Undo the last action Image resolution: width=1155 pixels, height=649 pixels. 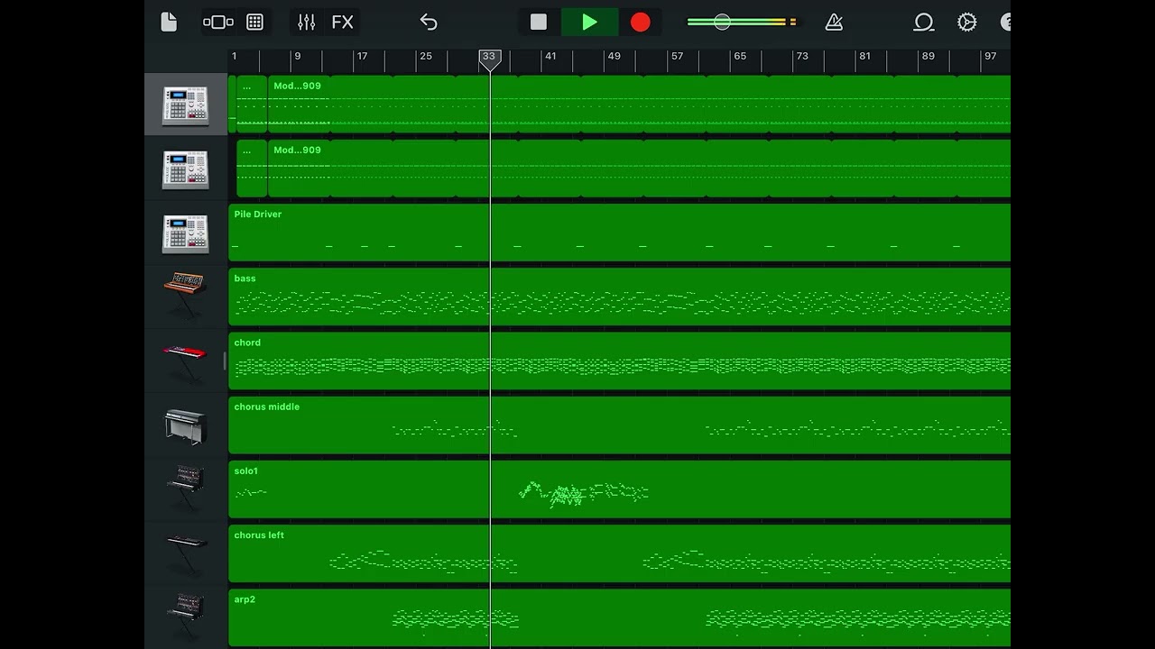tap(429, 23)
